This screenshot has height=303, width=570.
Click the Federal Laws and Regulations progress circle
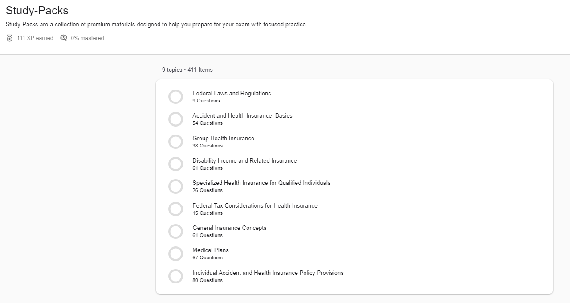point(175,97)
